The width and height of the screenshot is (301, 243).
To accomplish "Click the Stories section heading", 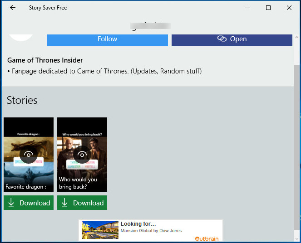I will (x=22, y=100).
